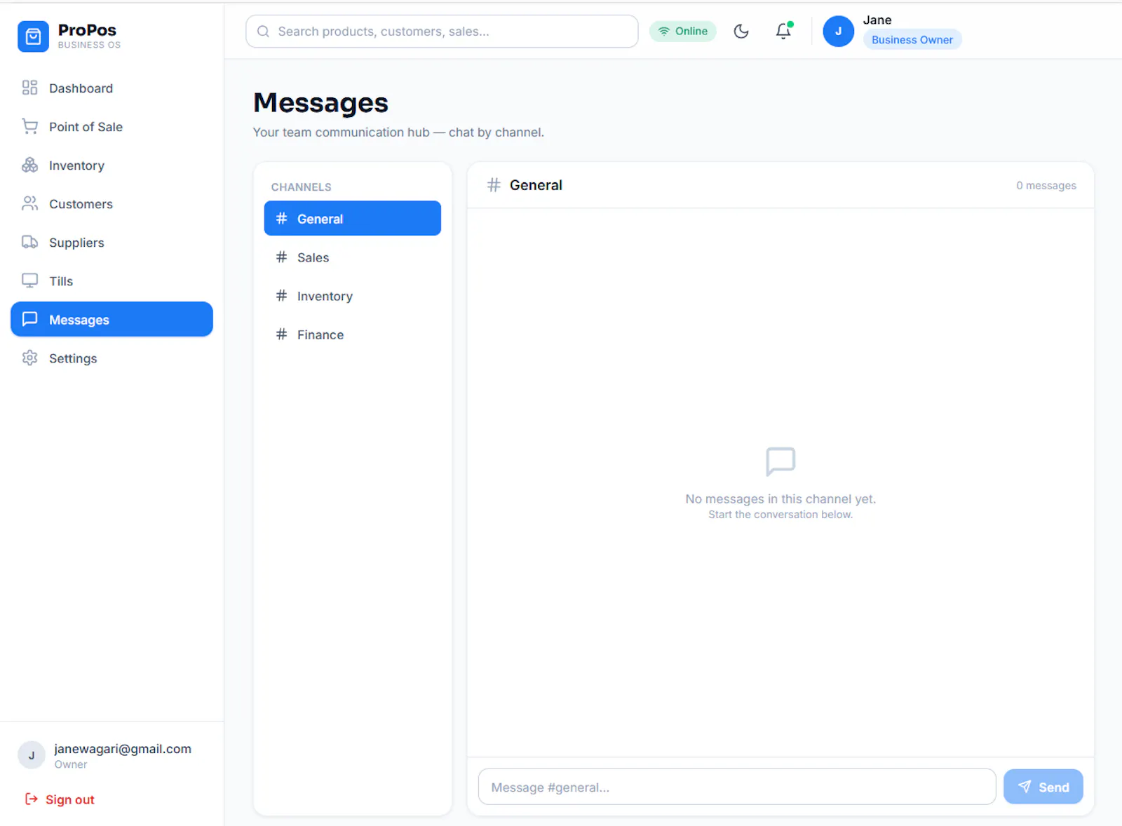
Task: Toggle dark mode with the moon icon
Action: point(741,31)
